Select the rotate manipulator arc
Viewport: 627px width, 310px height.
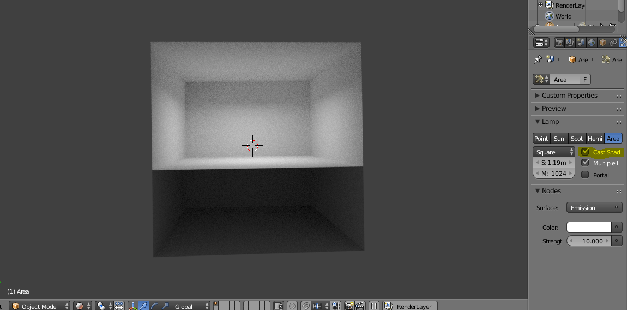click(154, 306)
